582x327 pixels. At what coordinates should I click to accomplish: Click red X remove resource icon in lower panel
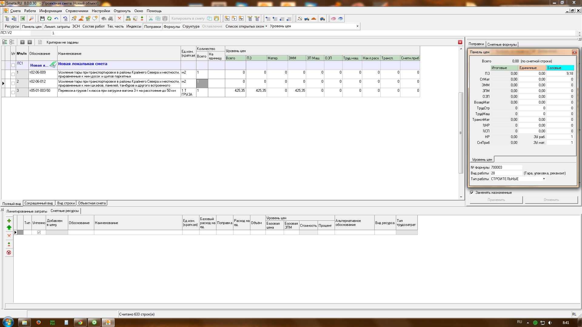pyautogui.click(x=9, y=236)
